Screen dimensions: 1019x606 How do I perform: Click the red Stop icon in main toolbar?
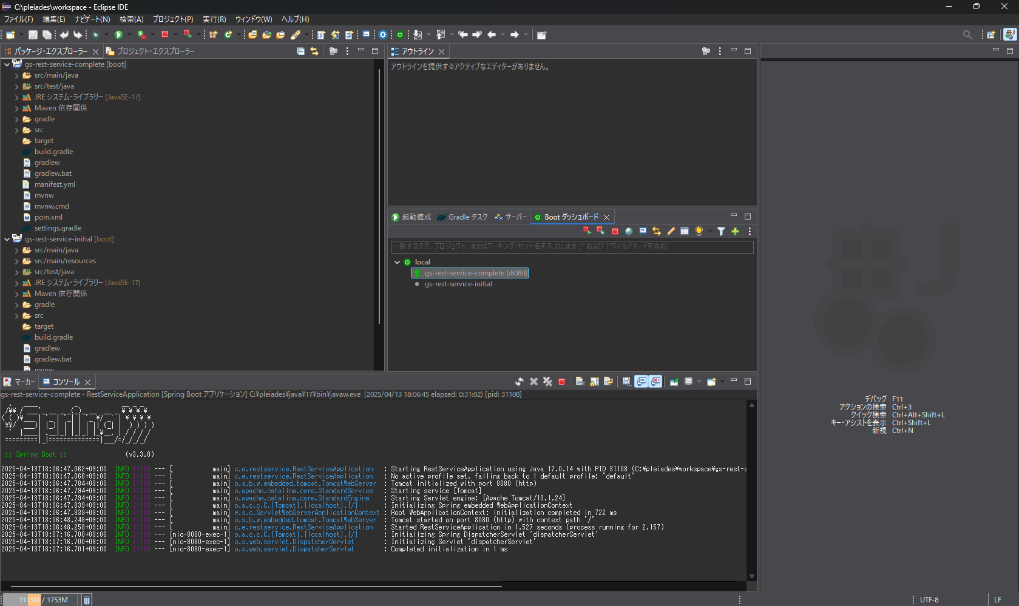tap(164, 35)
